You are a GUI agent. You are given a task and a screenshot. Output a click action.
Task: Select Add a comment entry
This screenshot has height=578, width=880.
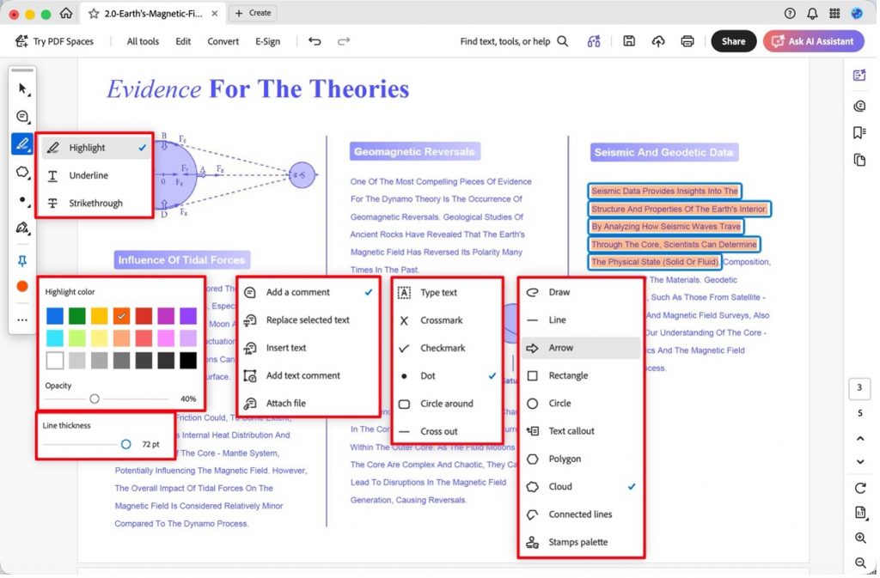tap(309, 292)
